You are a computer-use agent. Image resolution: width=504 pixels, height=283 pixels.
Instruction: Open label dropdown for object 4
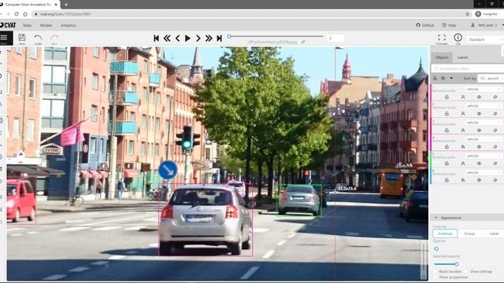[484, 139]
